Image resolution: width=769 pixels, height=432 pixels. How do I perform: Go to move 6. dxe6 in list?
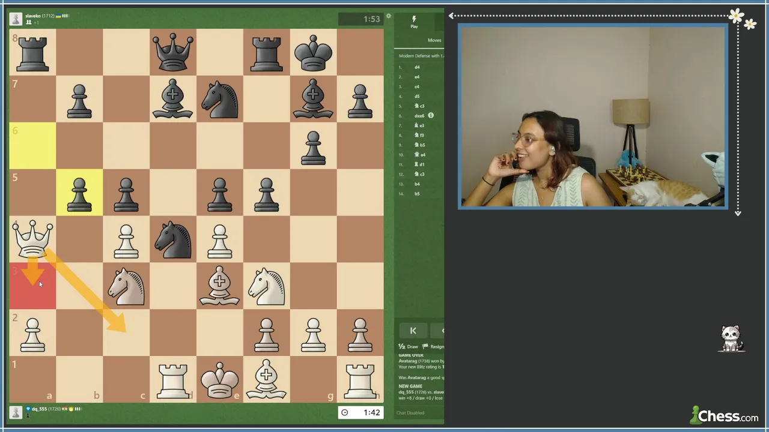pos(419,116)
